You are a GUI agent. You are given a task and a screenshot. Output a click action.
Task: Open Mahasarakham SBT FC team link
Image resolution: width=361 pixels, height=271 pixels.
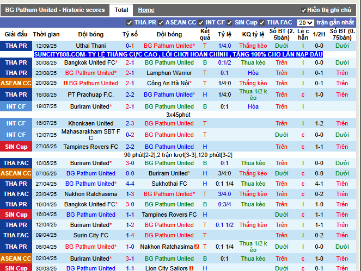coord(91,135)
